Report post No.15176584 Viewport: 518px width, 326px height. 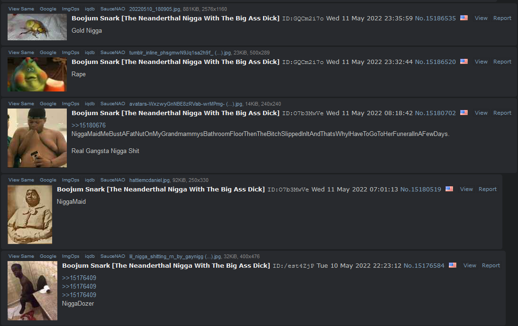pos(491,265)
